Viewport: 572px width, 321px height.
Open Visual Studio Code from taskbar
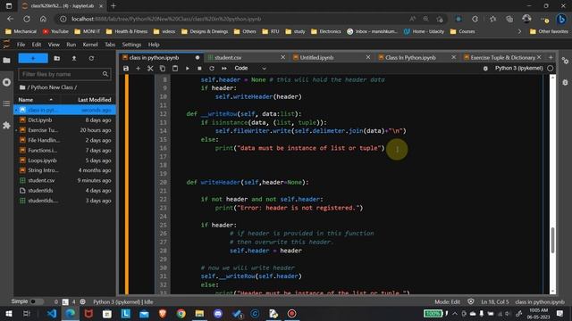(52, 313)
